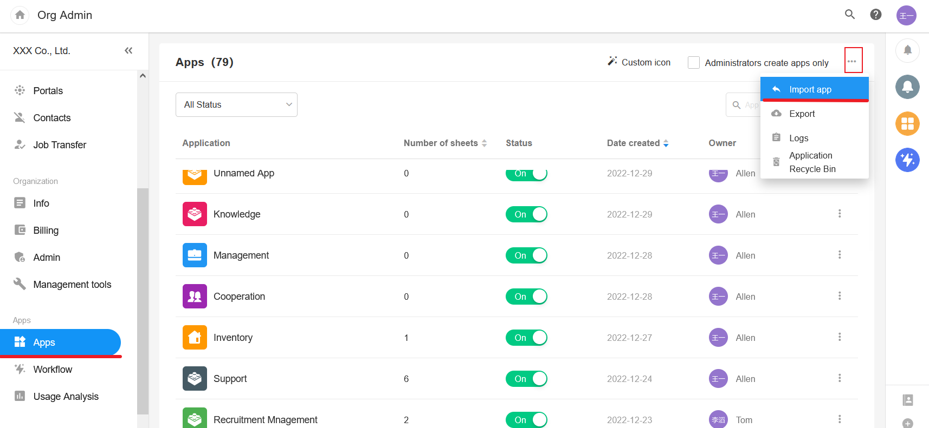
Task: Choose Export in the dropdown menu
Action: click(x=802, y=114)
